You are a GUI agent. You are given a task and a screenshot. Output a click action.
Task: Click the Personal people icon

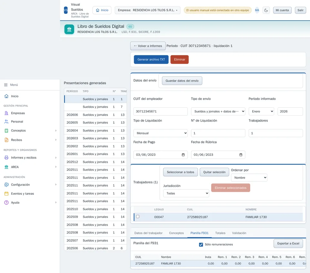(6, 122)
